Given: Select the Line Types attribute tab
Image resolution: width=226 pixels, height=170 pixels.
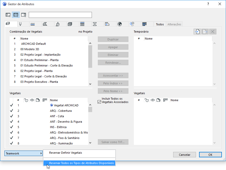Looking at the screenshot, I should coord(33,24).
